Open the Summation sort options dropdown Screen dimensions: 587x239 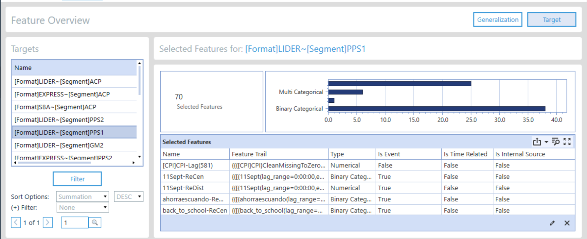pos(82,196)
